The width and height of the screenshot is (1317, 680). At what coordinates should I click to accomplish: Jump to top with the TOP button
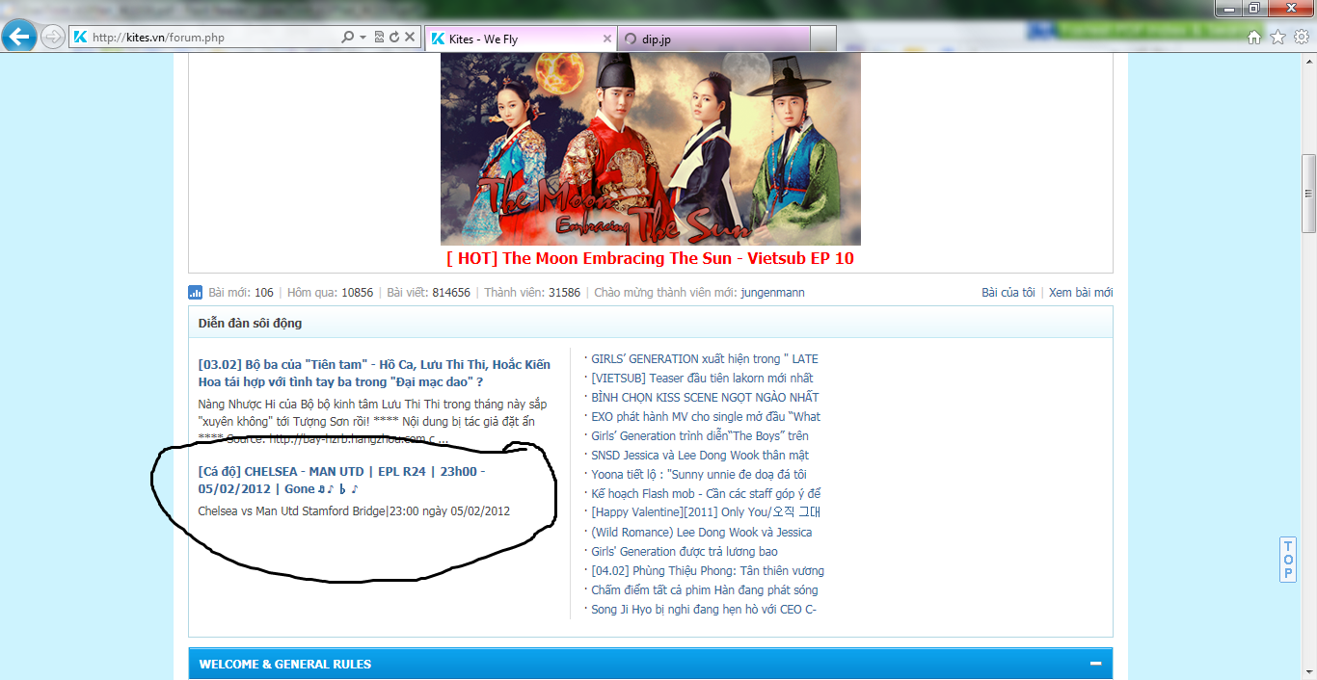tap(1288, 560)
